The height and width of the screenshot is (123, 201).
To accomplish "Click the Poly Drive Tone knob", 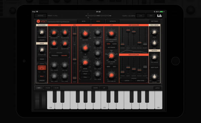I will (154, 43).
